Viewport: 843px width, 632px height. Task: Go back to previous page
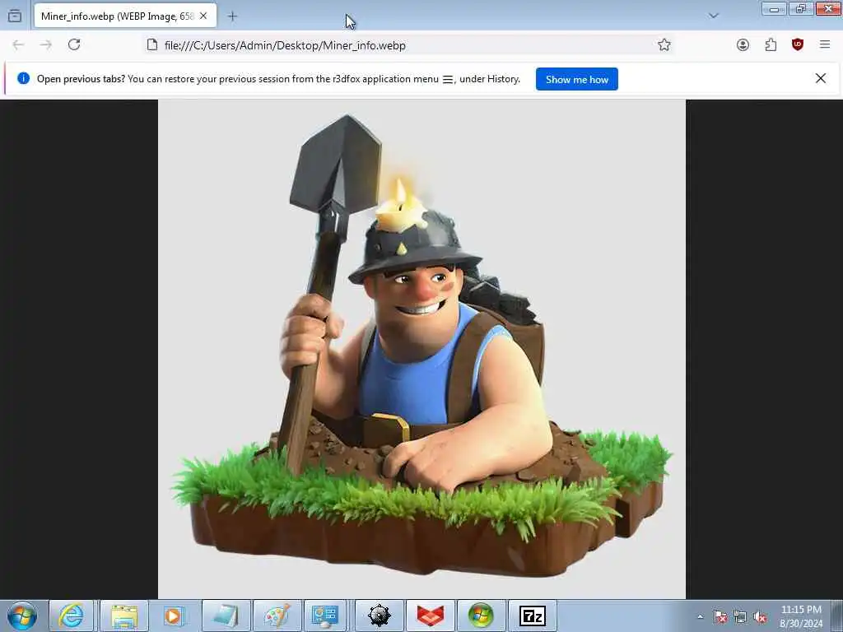click(18, 45)
